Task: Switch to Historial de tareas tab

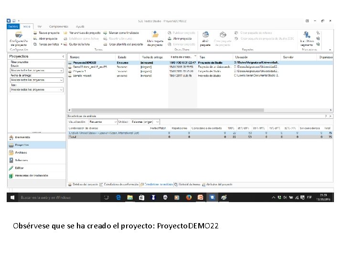Action: 187,184
